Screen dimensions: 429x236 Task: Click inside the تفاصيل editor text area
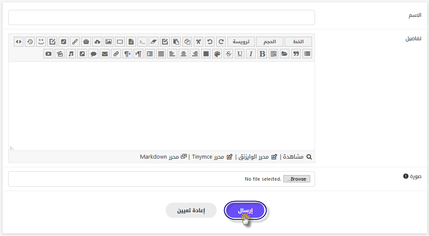[162, 106]
